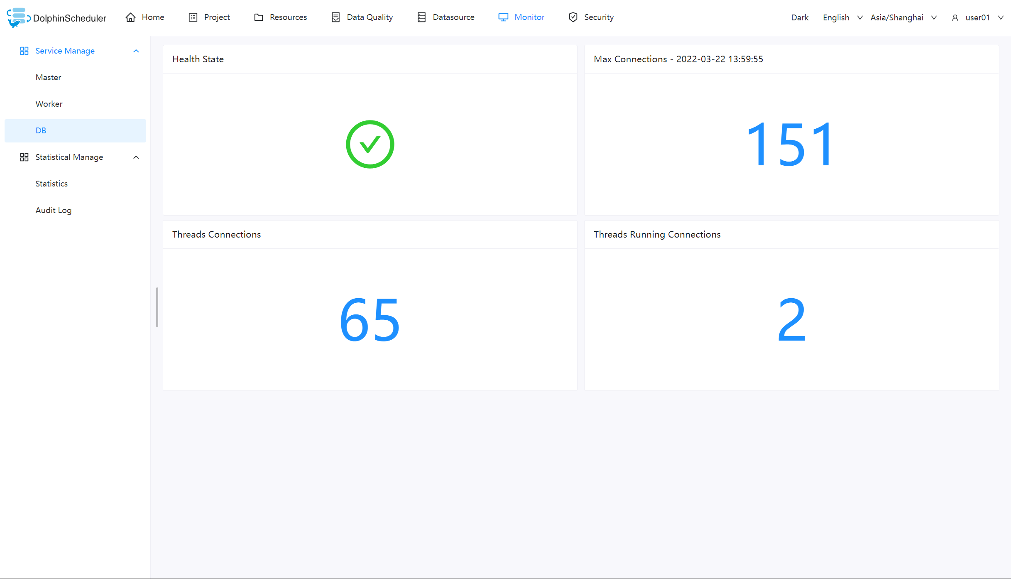The height and width of the screenshot is (579, 1011).
Task: Open the Statistics page
Action: pos(51,183)
